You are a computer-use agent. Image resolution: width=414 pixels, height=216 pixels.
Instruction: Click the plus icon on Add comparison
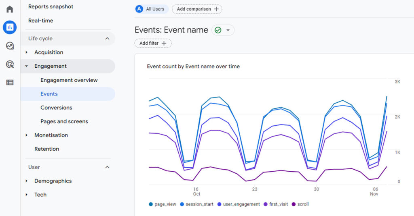pyautogui.click(x=216, y=9)
